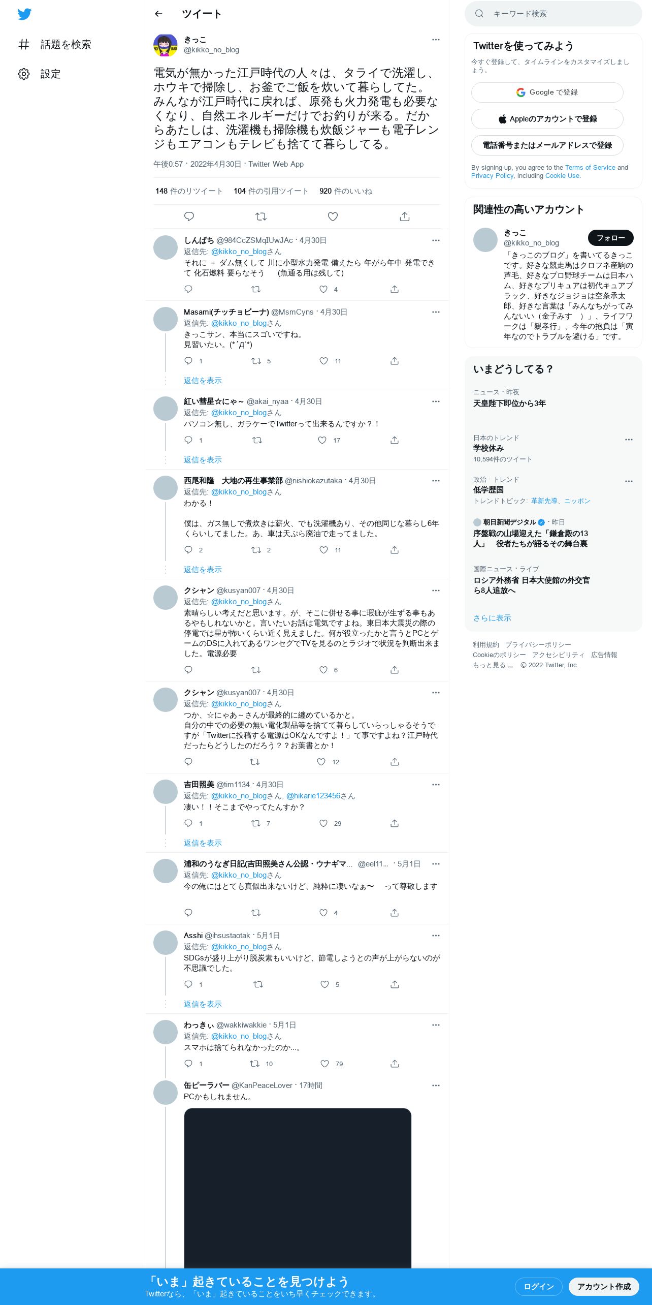
Task: Reply to the main tweet by きっこ
Action: [x=189, y=216]
